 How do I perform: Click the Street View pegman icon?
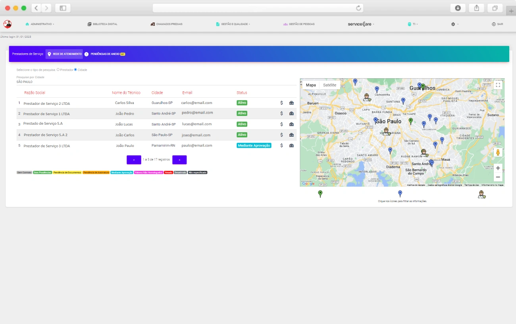pyautogui.click(x=498, y=152)
